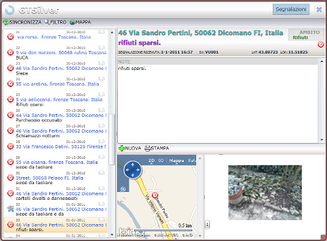The image size is (327, 241).
Task: Close the GTSilver window with X
Action: pyautogui.click(x=319, y=10)
